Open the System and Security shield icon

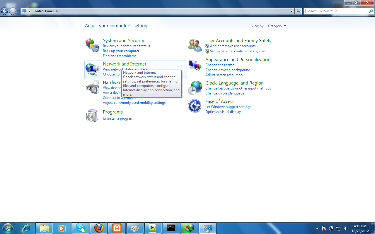pos(92,45)
